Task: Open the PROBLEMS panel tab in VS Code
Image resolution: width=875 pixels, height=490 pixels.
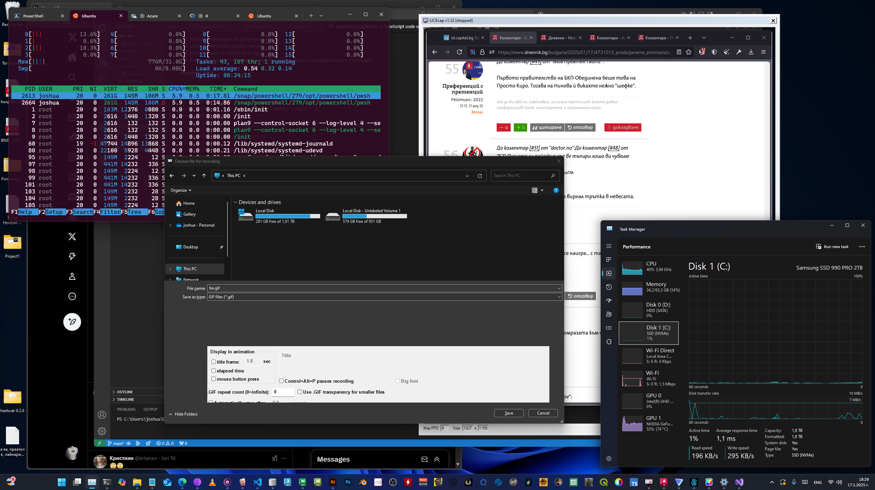Action: 126,409
